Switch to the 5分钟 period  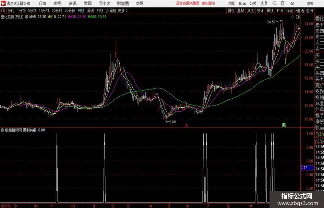(x=32, y=11)
